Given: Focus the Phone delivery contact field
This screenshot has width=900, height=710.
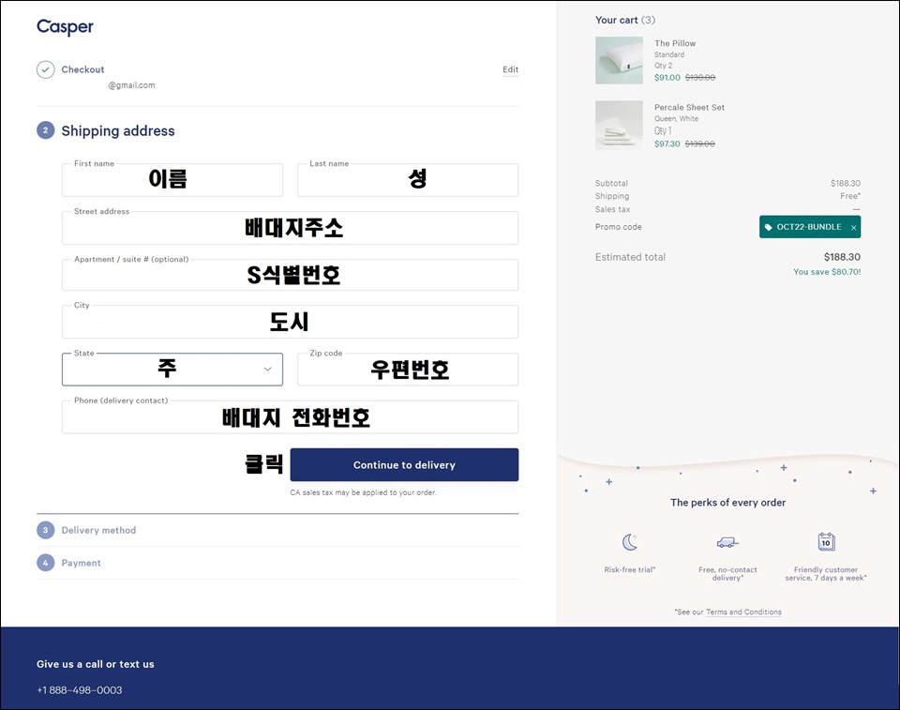Looking at the screenshot, I should [x=291, y=417].
